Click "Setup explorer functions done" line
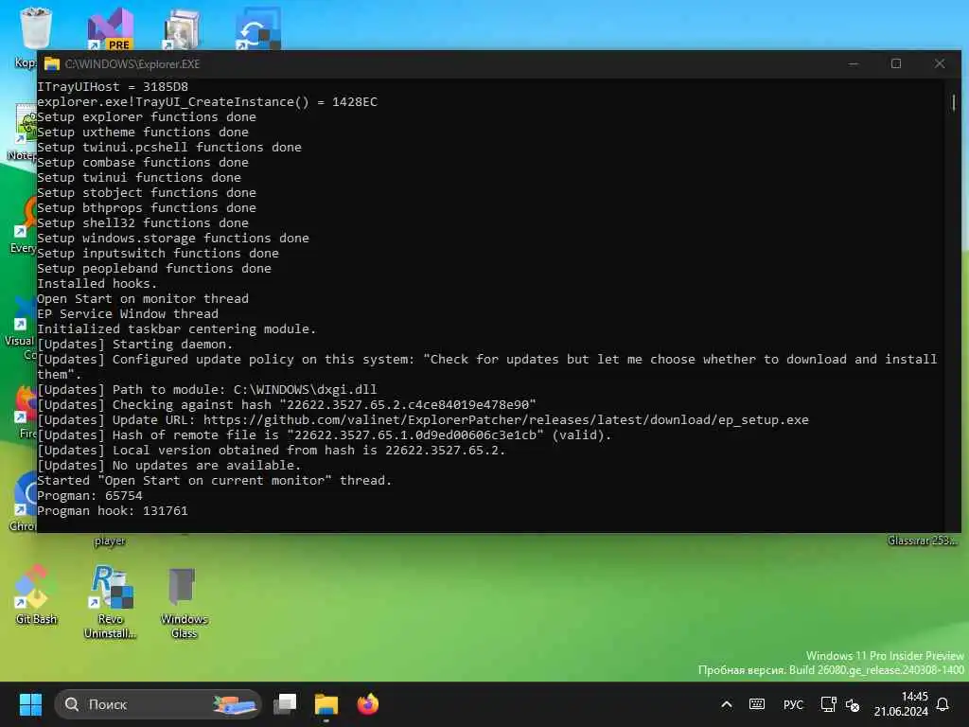 pos(147,116)
